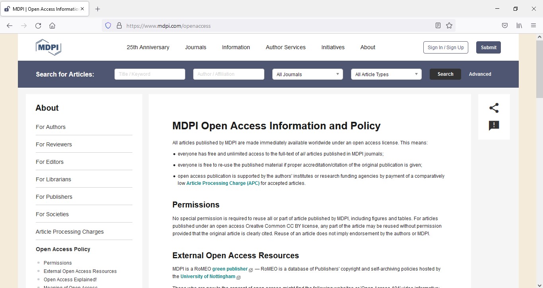Open For Authors in sidebar
Screen dimensions: 543x288
click(x=50, y=127)
